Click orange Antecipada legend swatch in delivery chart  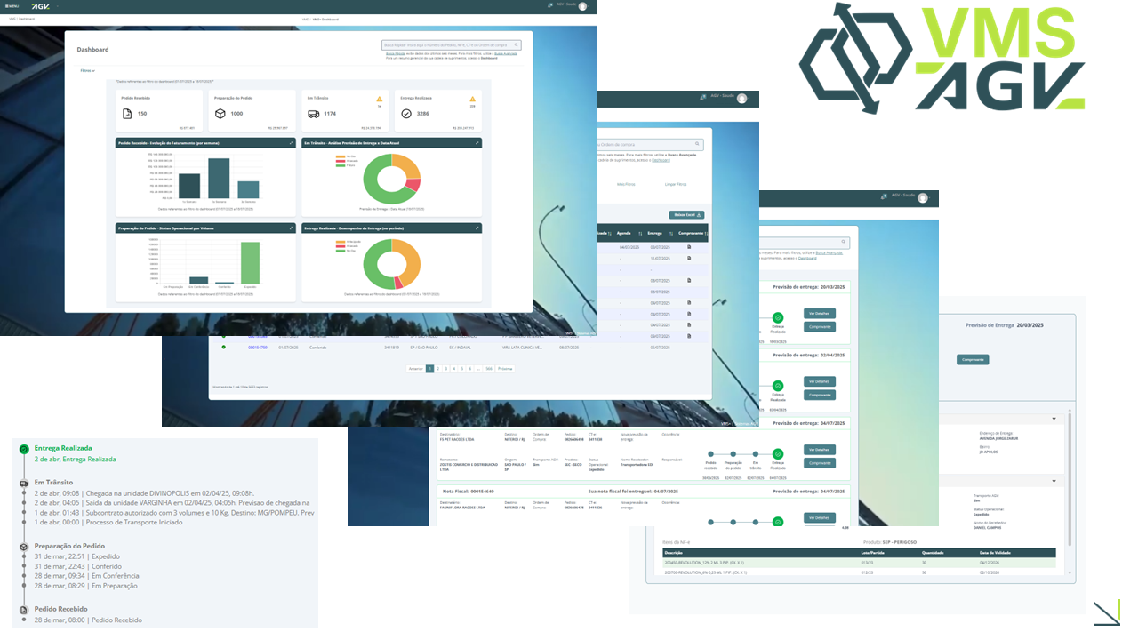(x=340, y=242)
